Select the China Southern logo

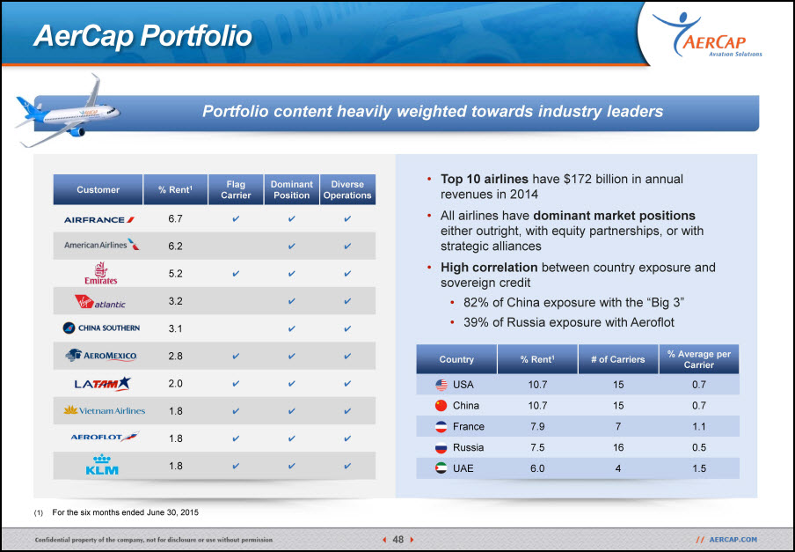click(101, 328)
